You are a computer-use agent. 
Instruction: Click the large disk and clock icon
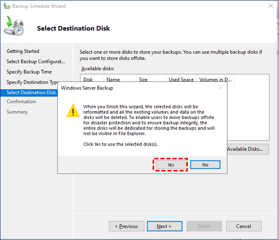14,26
